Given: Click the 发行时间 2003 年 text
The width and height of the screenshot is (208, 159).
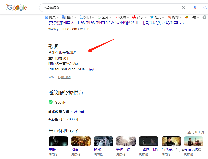Looking at the screenshot, I should tap(64, 119).
